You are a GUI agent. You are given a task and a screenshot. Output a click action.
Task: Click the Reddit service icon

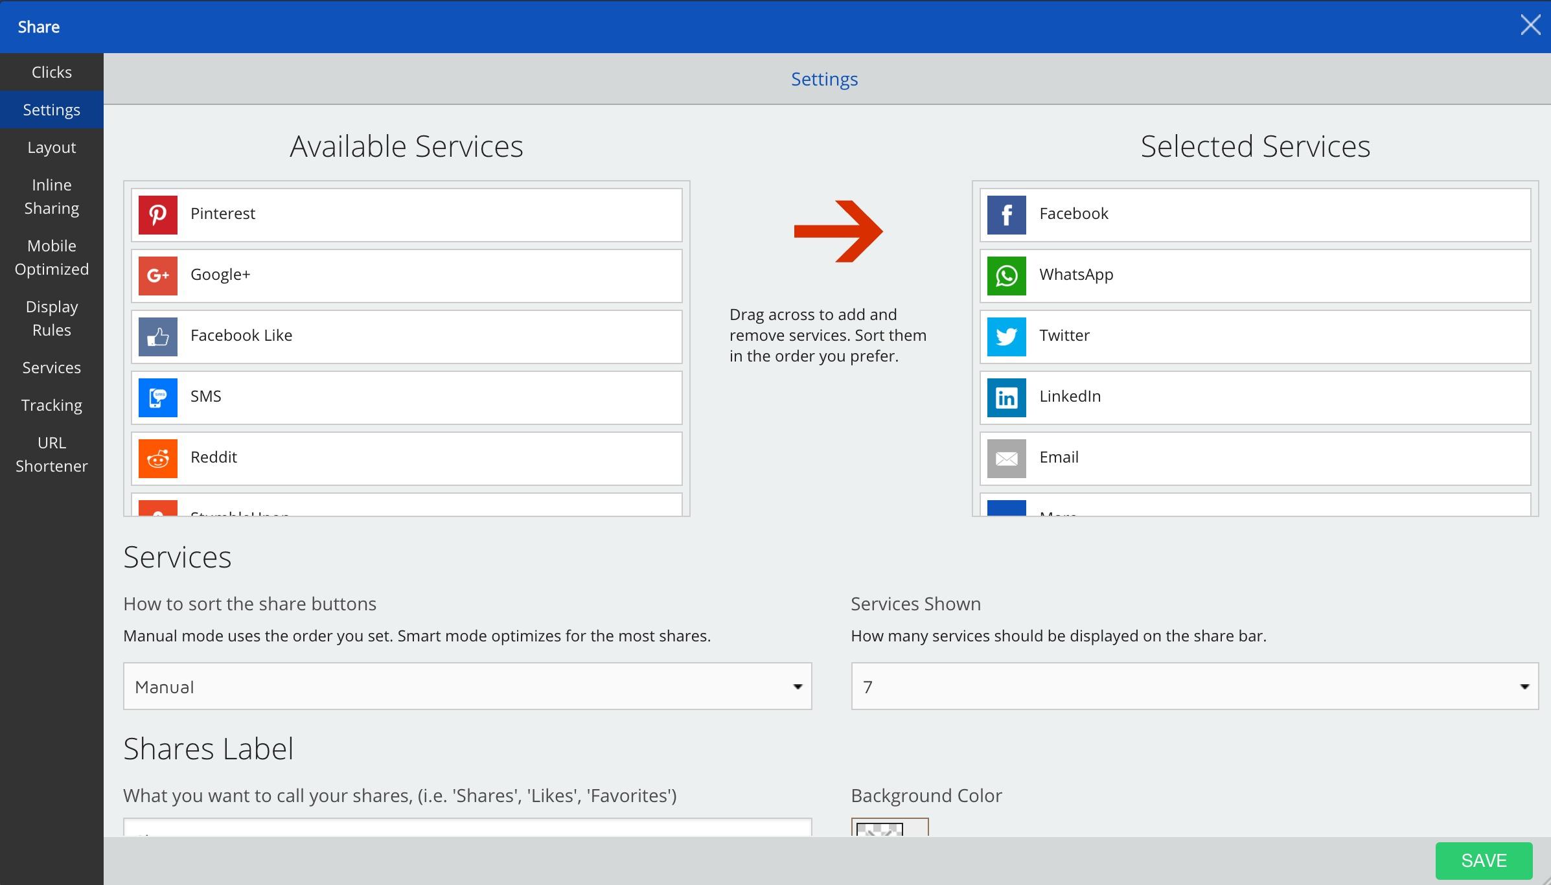click(158, 458)
